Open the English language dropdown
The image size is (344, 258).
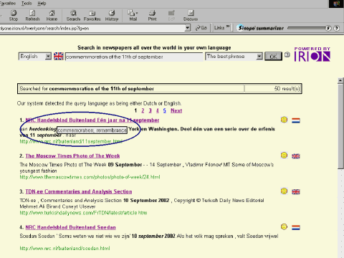pos(35,57)
